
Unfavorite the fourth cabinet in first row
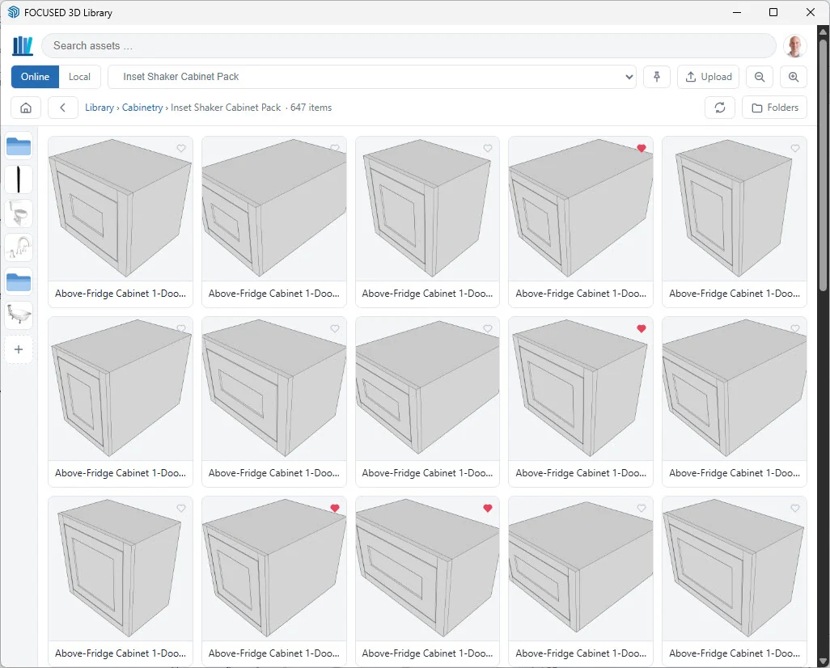pyautogui.click(x=641, y=148)
